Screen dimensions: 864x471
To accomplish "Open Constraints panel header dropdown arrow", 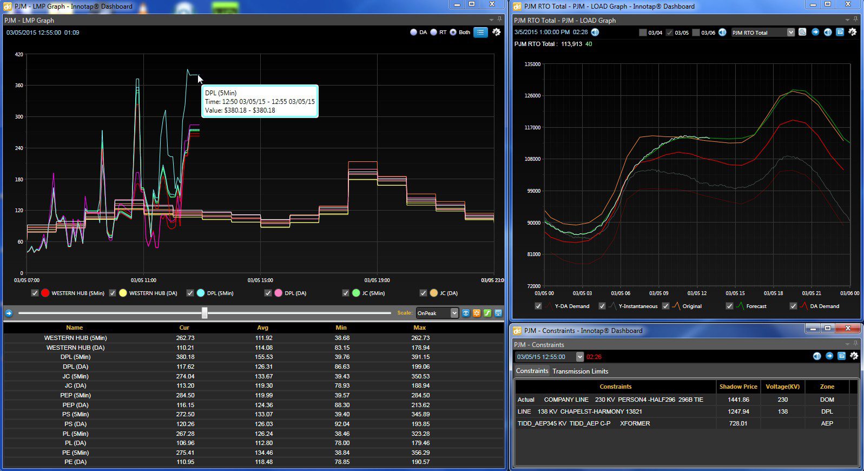I will (848, 344).
